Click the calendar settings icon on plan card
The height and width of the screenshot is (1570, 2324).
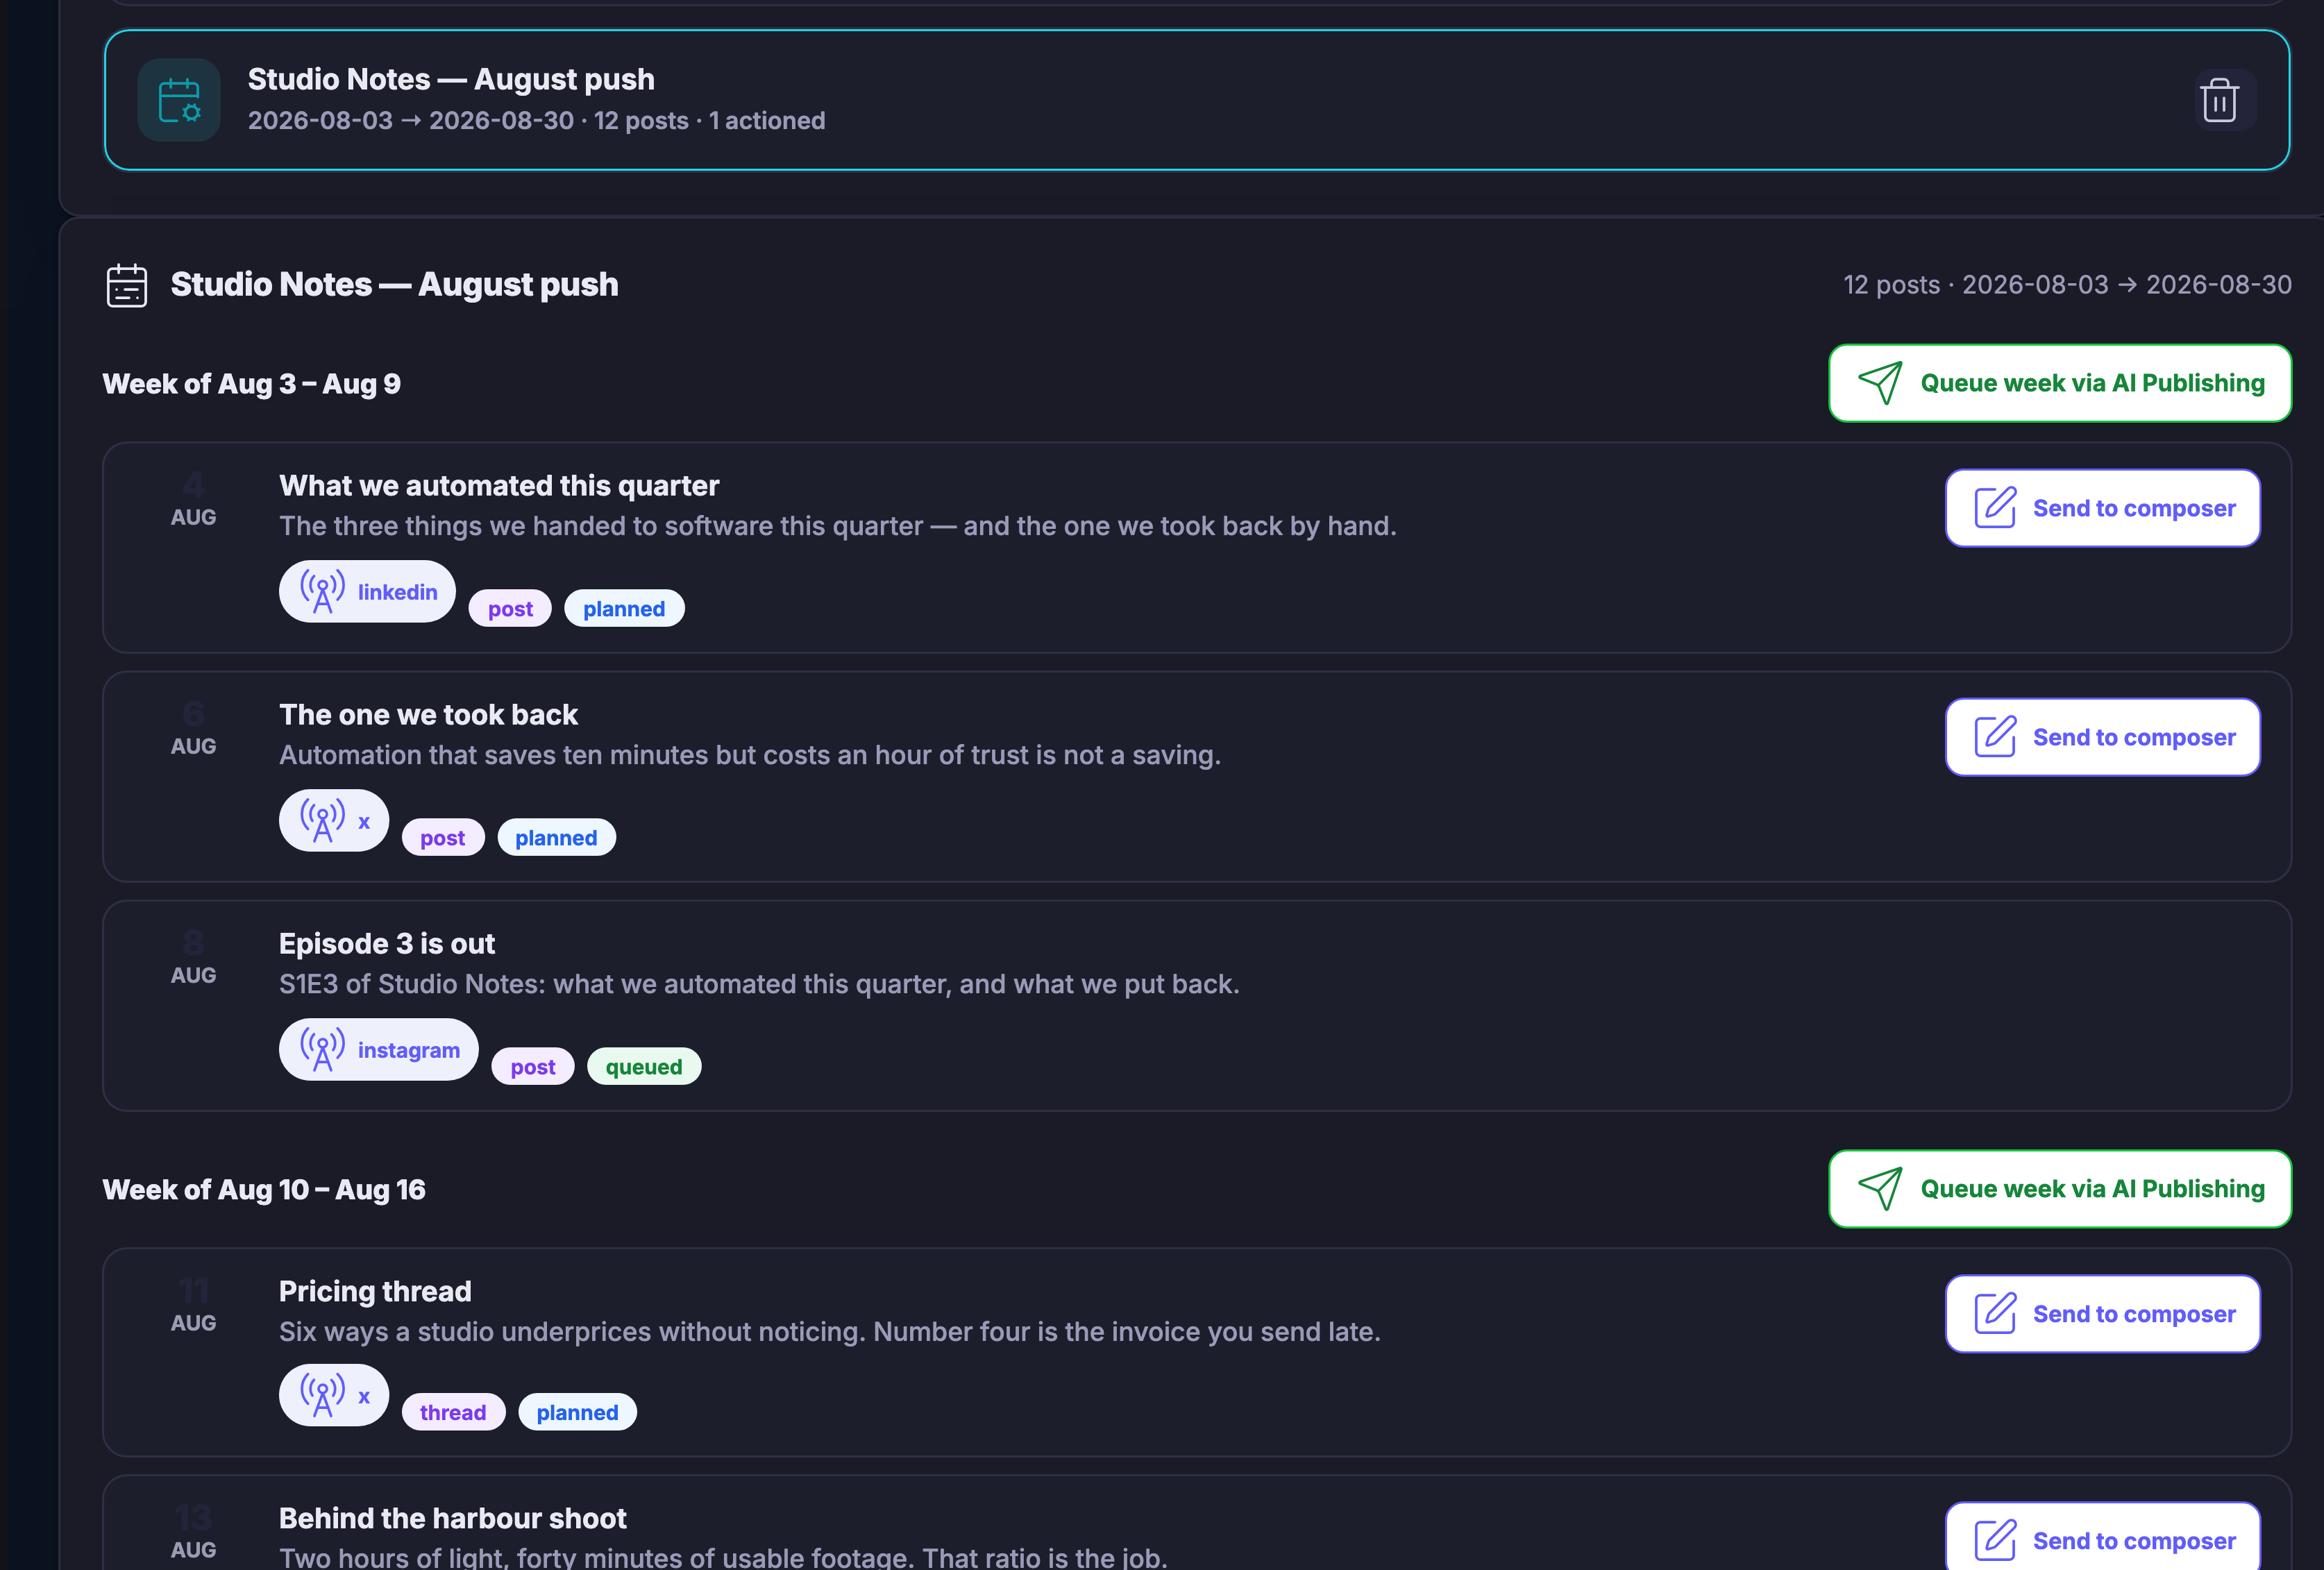point(179,100)
